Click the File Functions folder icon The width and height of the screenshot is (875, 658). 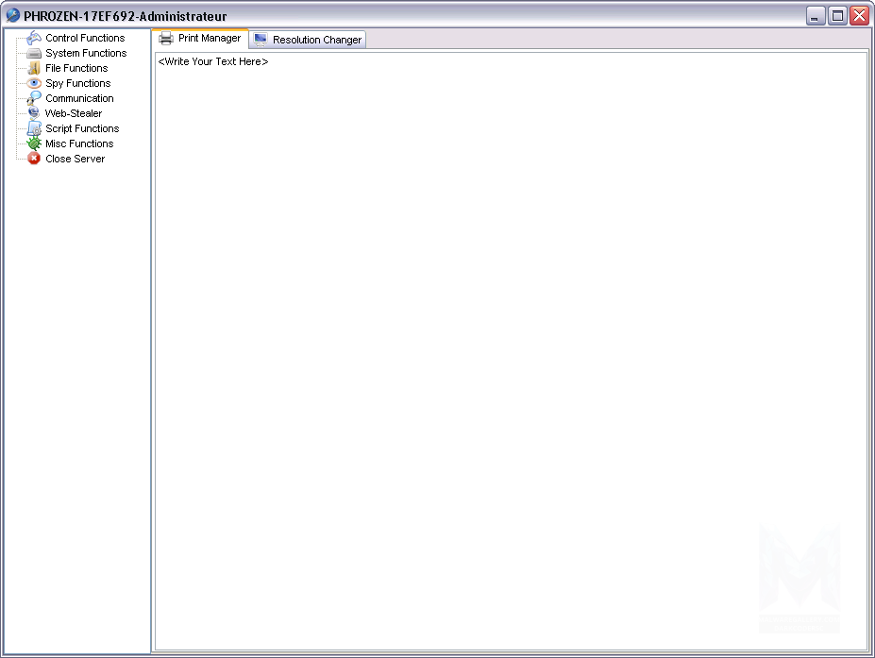34,68
